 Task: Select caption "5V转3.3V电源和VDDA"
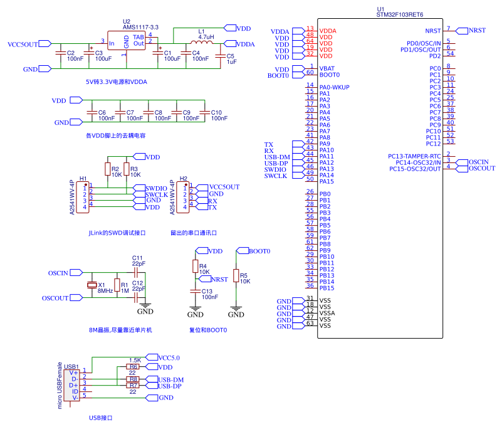pos(117,82)
